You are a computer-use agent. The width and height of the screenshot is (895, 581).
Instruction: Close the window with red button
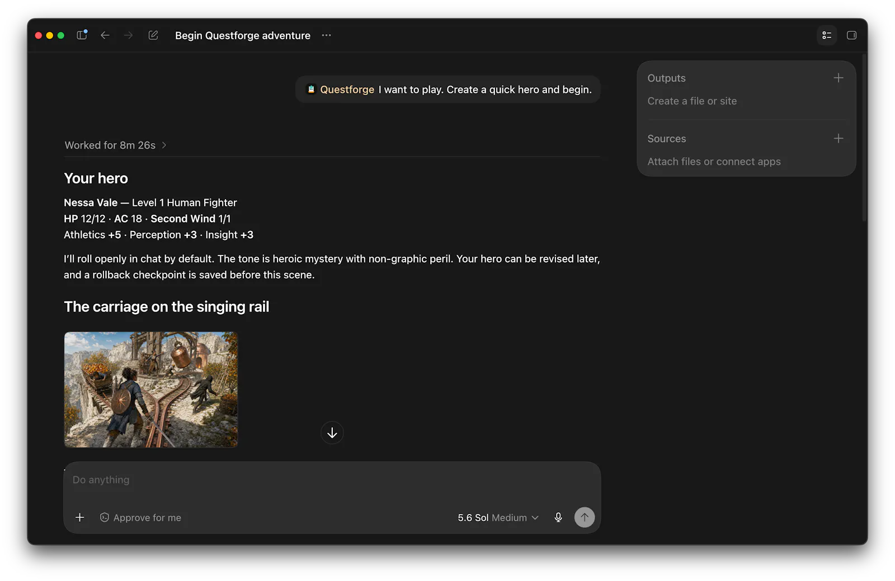[39, 35]
